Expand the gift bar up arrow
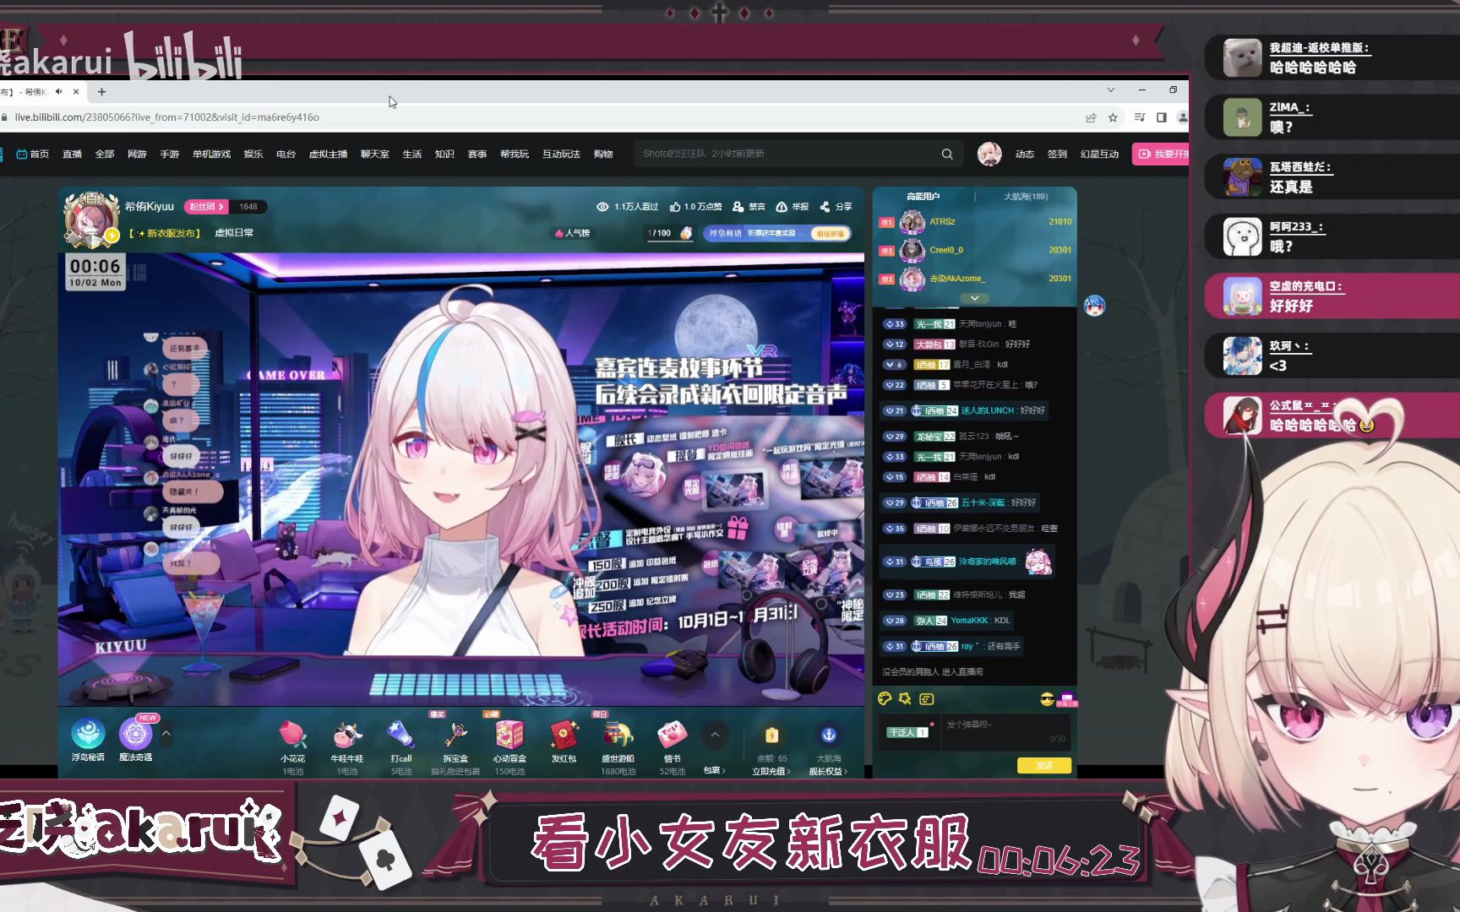 (x=715, y=735)
